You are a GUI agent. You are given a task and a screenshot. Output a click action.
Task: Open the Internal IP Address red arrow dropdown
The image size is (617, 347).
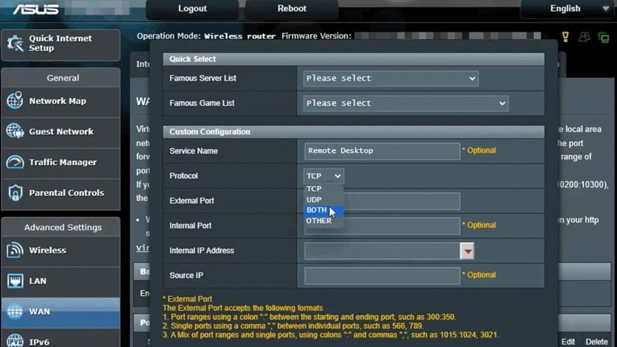click(x=467, y=251)
